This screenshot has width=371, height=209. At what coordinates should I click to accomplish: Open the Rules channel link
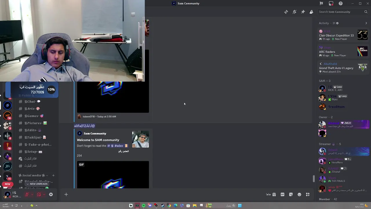[118, 146]
